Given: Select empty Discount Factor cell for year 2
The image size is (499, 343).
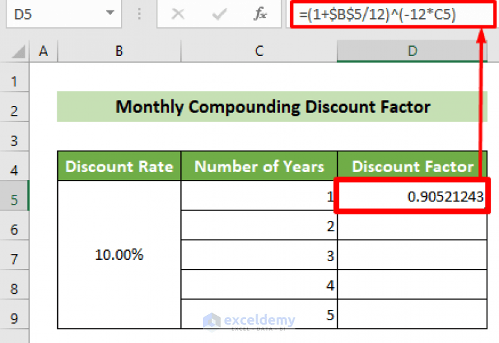Looking at the screenshot, I should pos(412,225).
